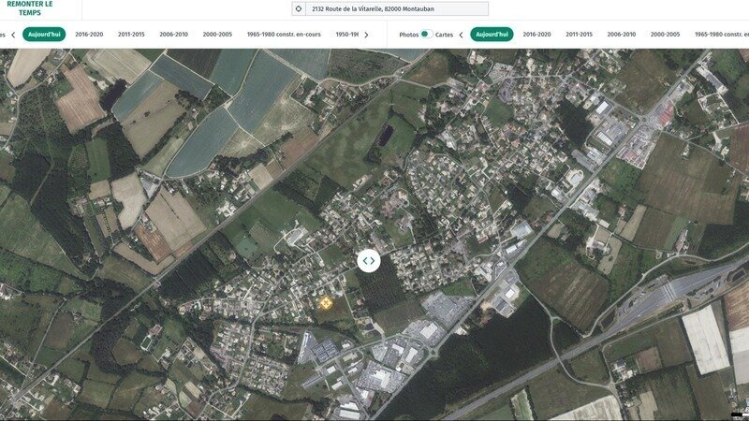Switch right panel to 2006-2010 imagery
The width and height of the screenshot is (749, 421).
[622, 35]
